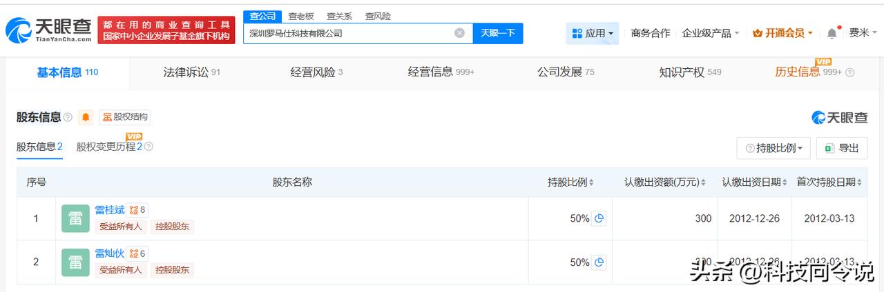The image size is (884, 292).
Task: Open the 商务合作 link
Action: tap(651, 33)
